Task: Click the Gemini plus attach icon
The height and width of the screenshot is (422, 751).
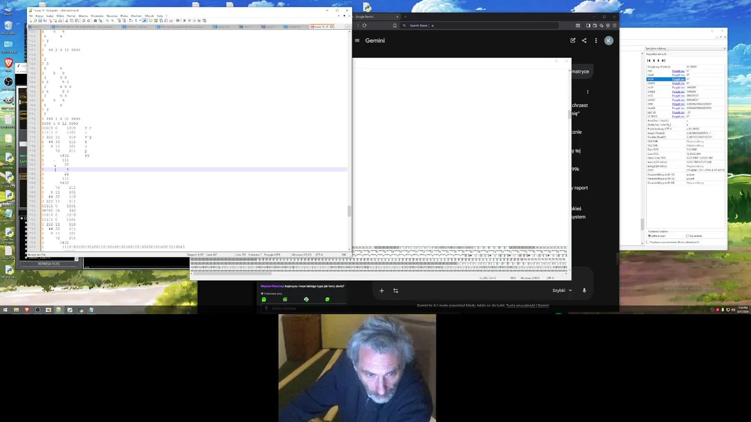Action: [381, 290]
